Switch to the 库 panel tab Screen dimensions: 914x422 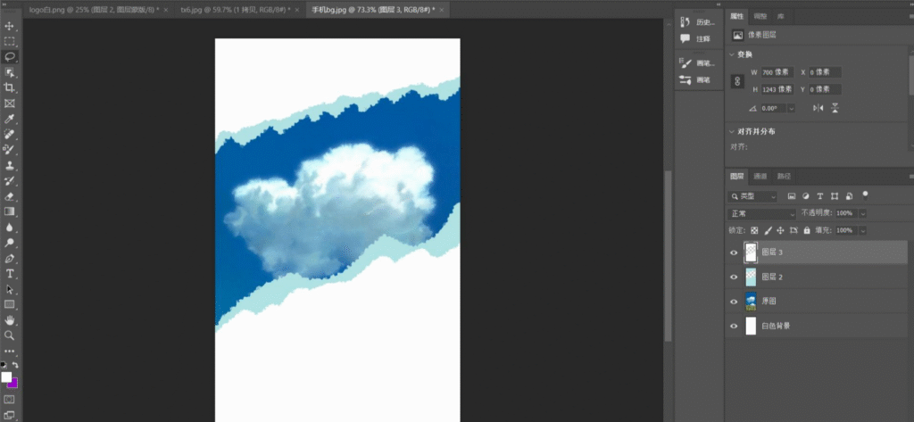(779, 16)
